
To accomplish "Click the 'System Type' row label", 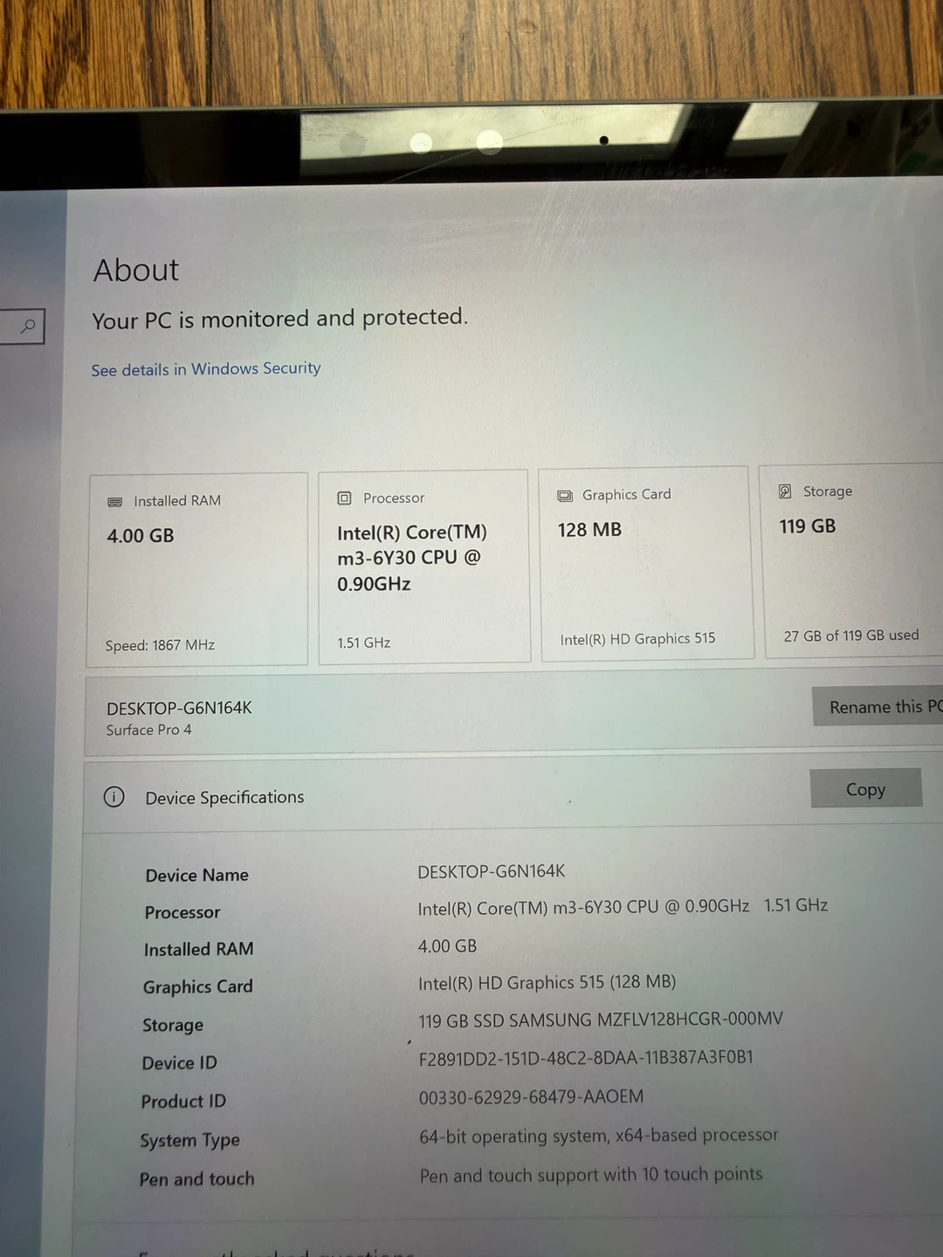I will (189, 1140).
